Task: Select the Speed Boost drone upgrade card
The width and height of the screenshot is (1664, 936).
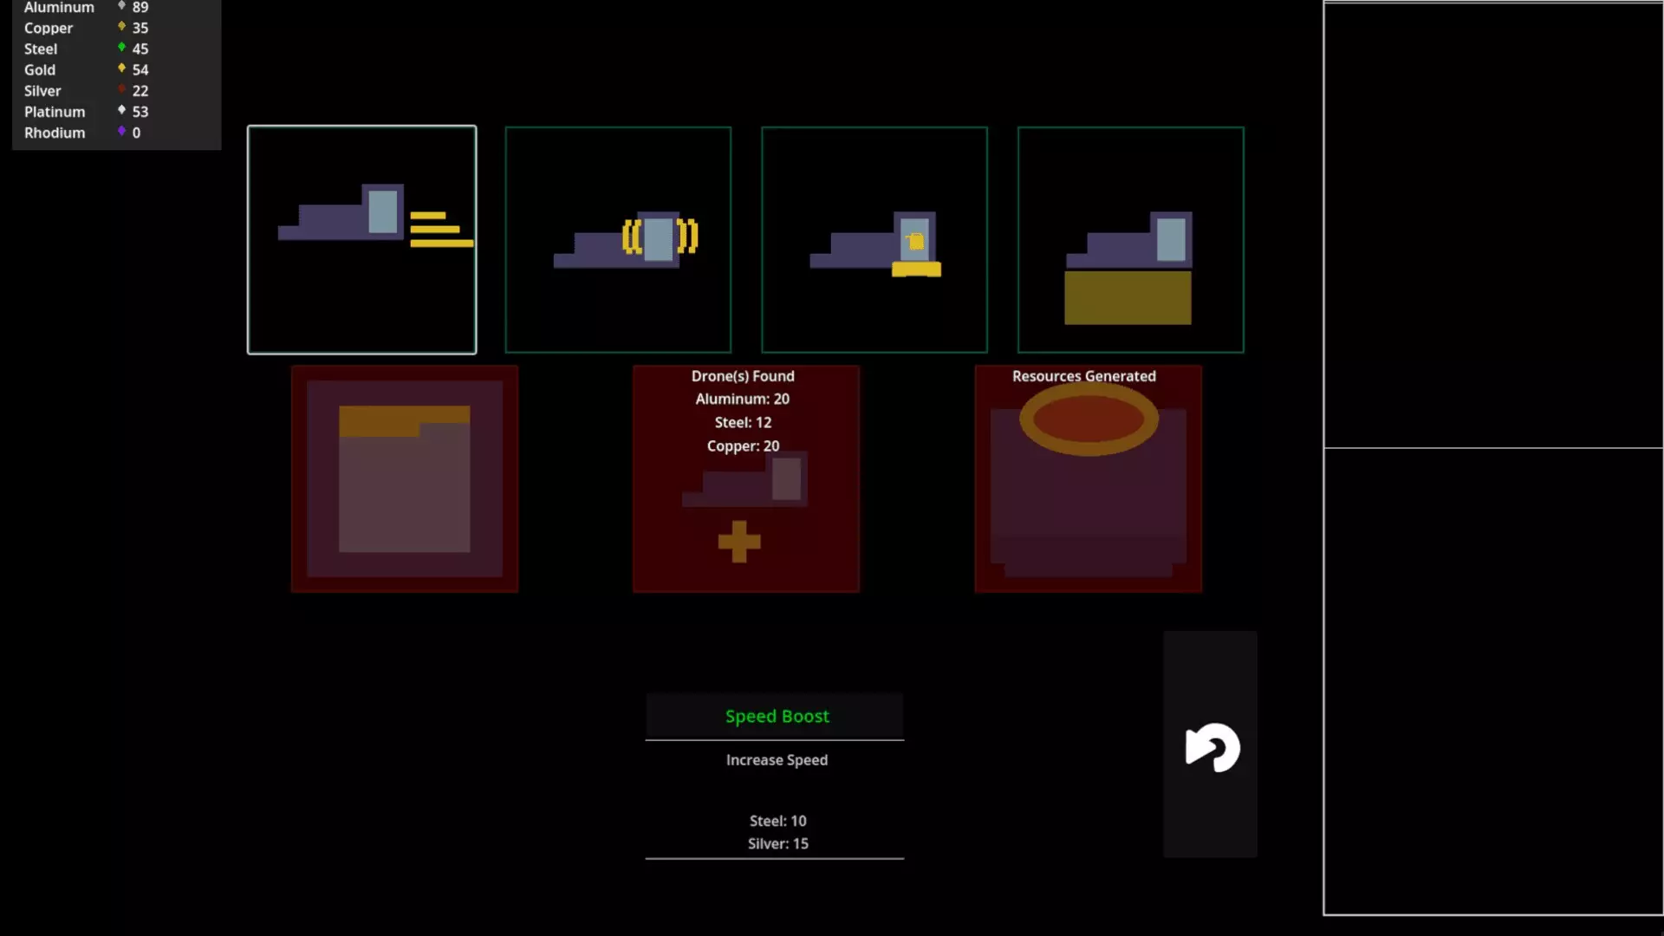Action: click(361, 240)
